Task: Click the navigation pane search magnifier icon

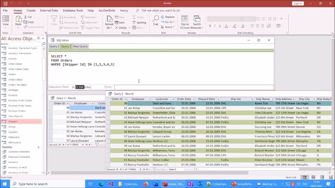Action: tap(43, 44)
